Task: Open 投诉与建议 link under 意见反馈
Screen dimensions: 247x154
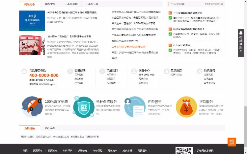Action: [x=176, y=75]
